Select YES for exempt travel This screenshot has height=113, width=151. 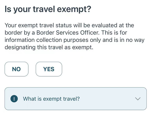pyautogui.click(x=49, y=69)
